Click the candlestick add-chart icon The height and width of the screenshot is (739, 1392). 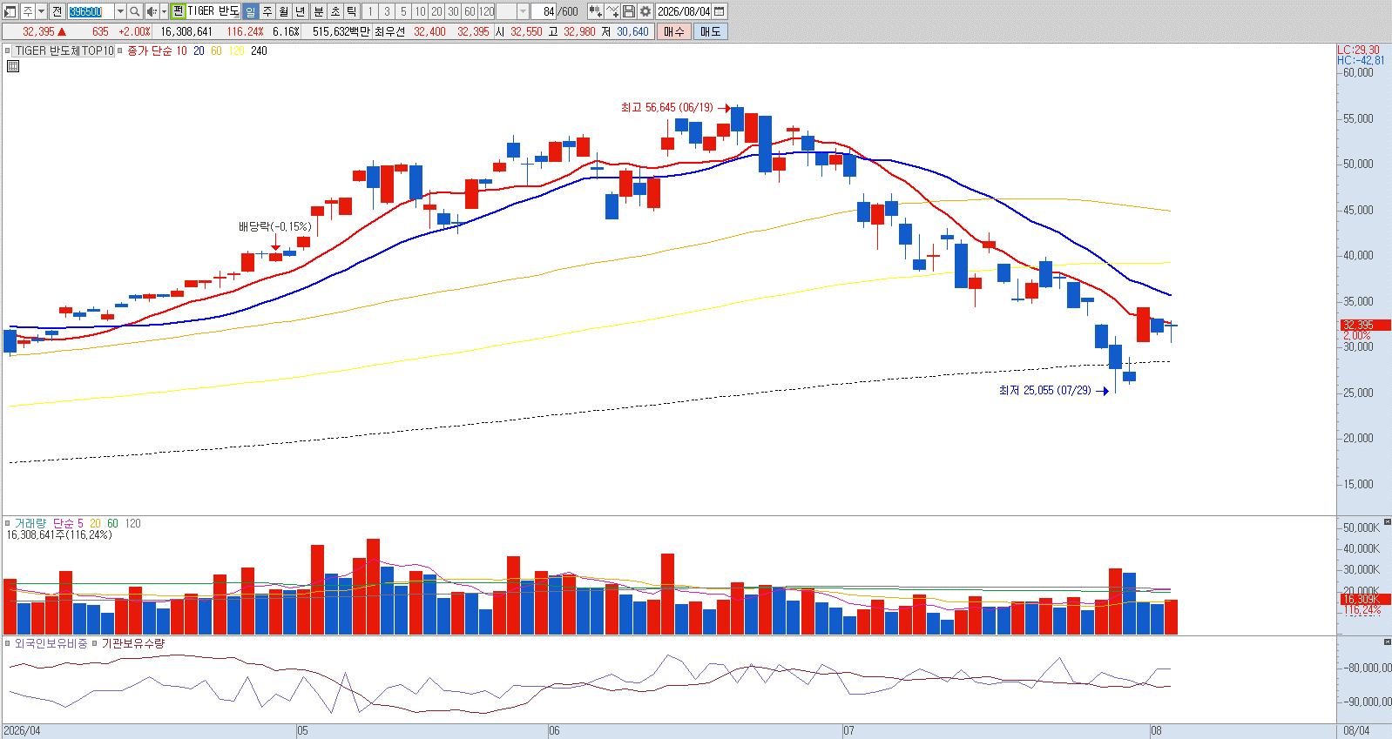pos(595,11)
